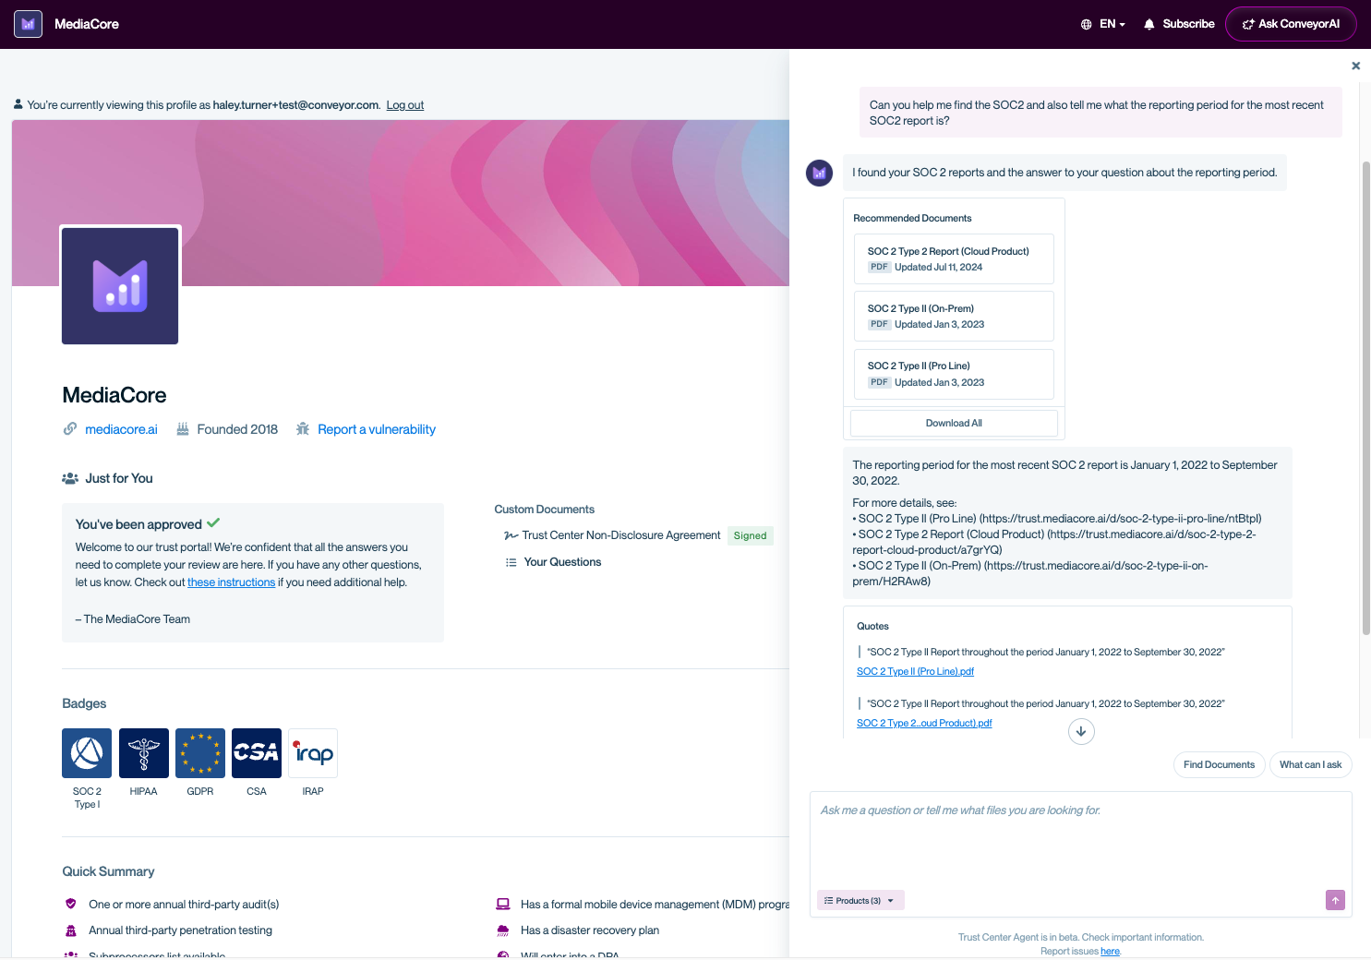The width and height of the screenshot is (1371, 960).
Task: Open Report issues here link
Action: 1110,952
